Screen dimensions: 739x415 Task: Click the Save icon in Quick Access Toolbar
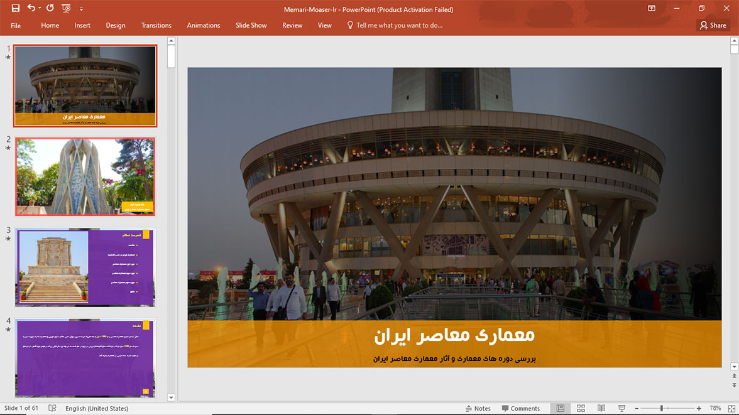coord(16,9)
